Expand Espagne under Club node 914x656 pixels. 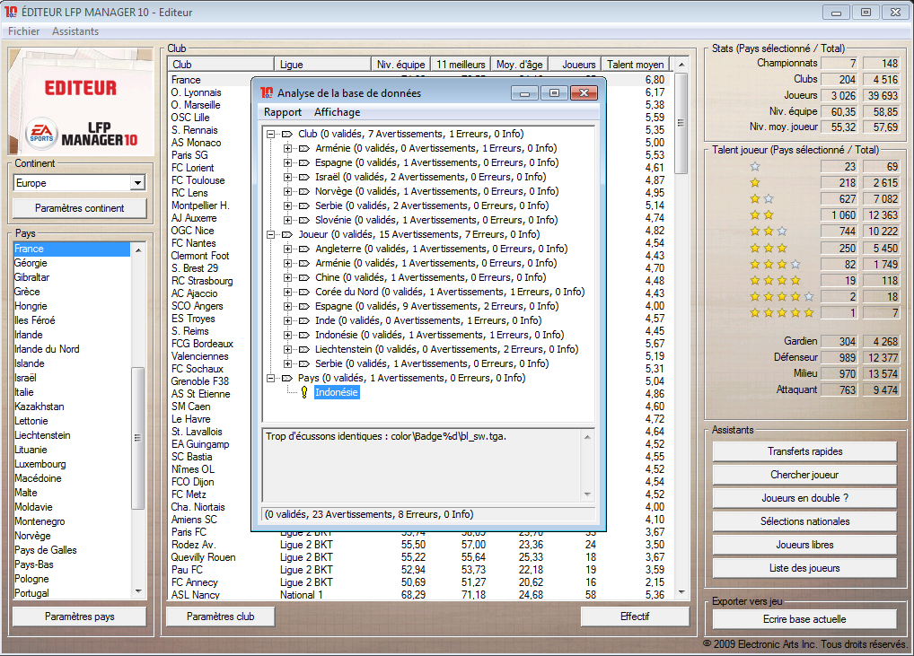click(287, 163)
